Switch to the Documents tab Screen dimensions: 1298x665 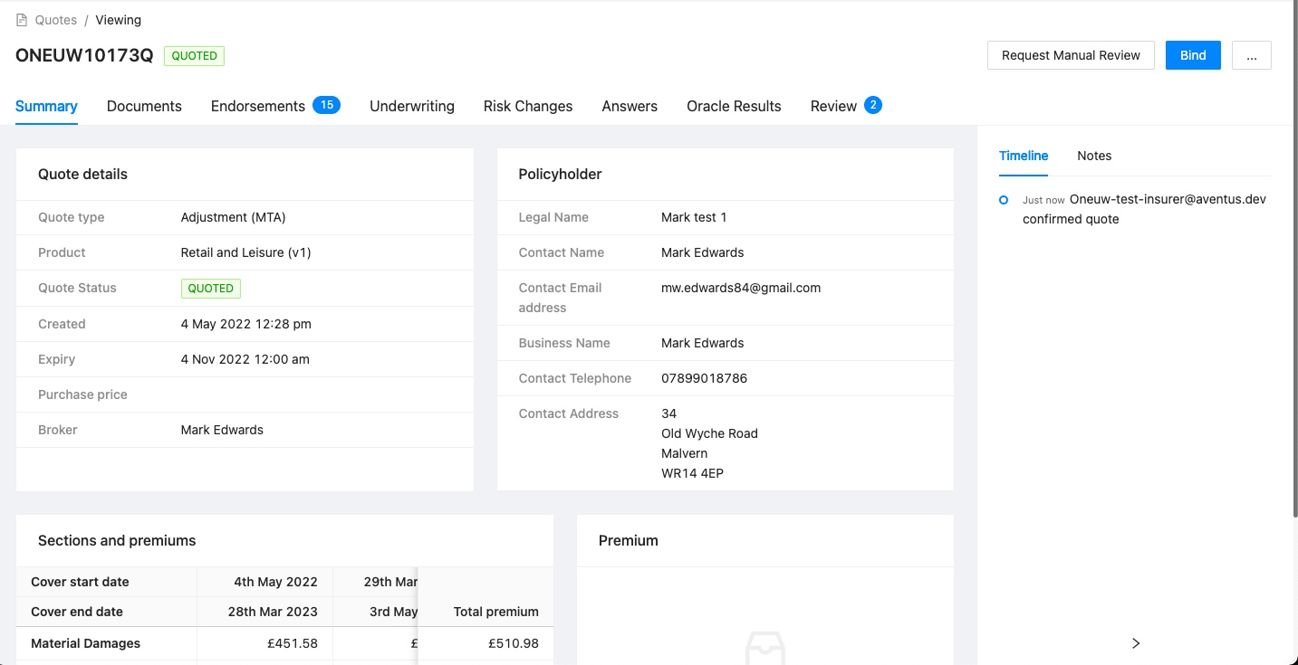144,106
